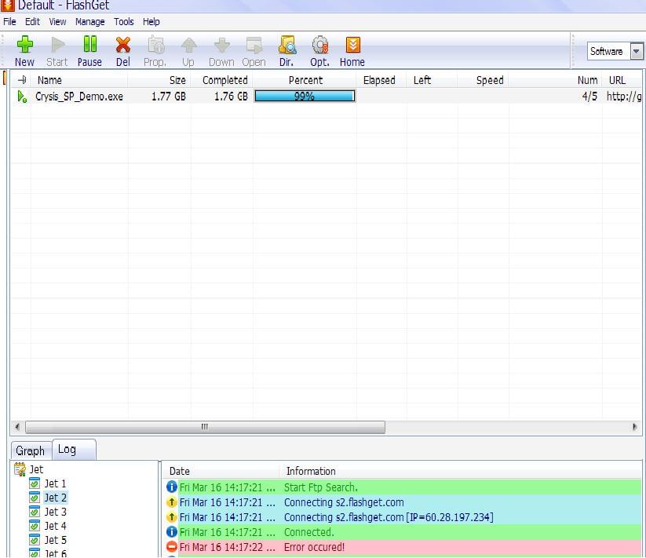Click the downloading status icon of Crysis_SP_Demo.exe

click(x=22, y=97)
